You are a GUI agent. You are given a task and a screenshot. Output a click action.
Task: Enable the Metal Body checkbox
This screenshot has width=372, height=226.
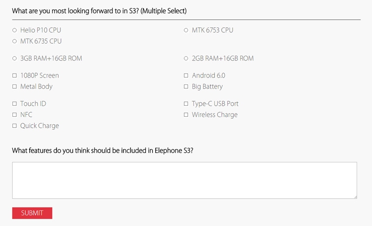point(14,86)
